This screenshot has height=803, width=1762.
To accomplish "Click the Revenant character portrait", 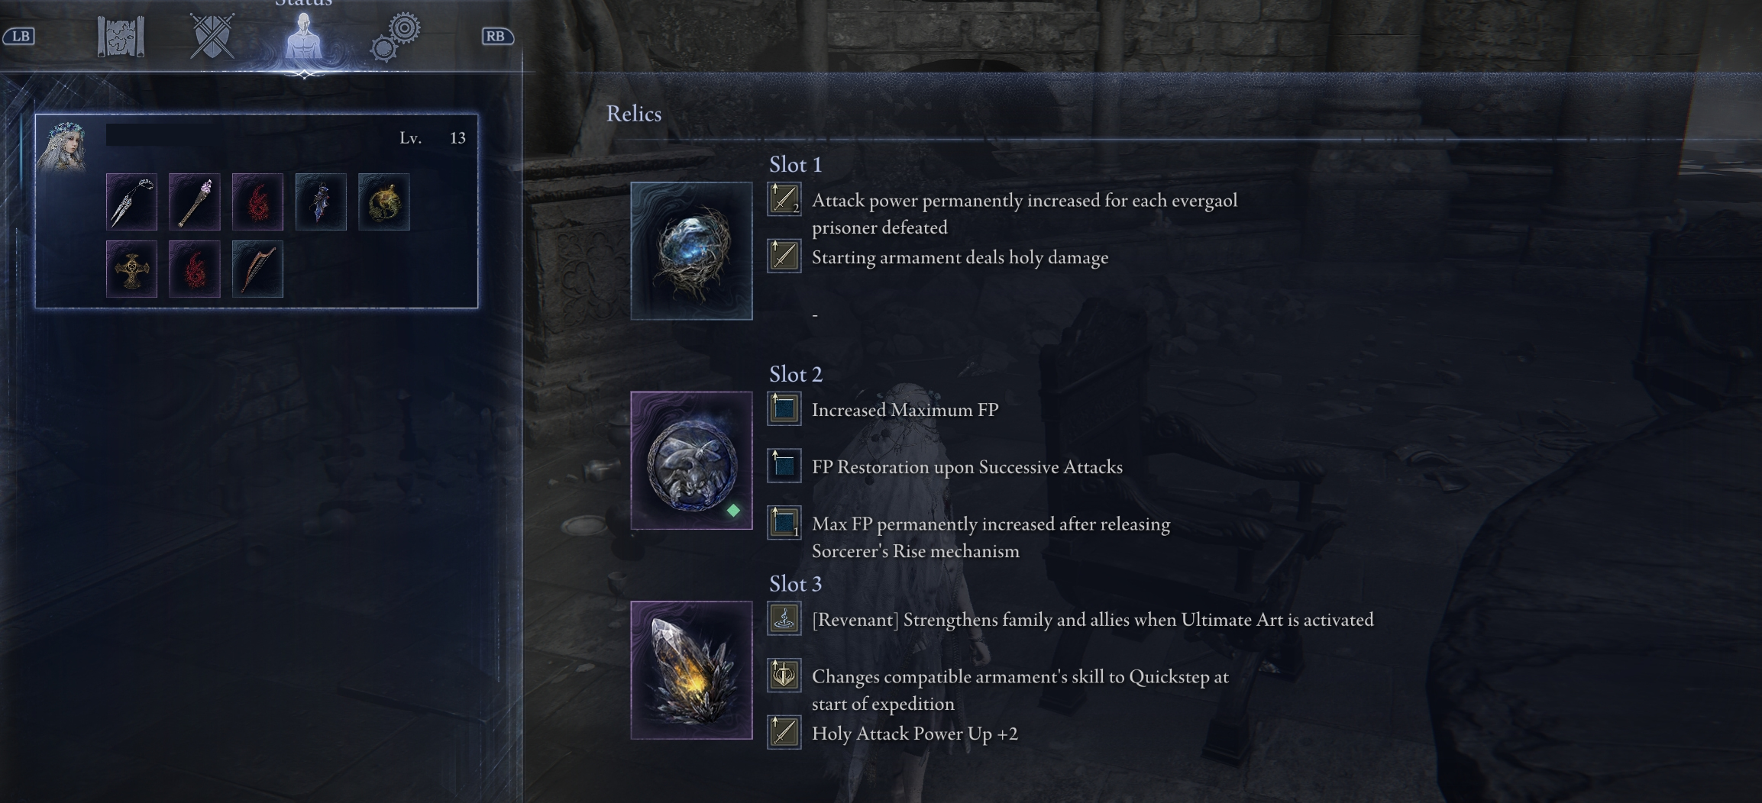I will click(62, 146).
